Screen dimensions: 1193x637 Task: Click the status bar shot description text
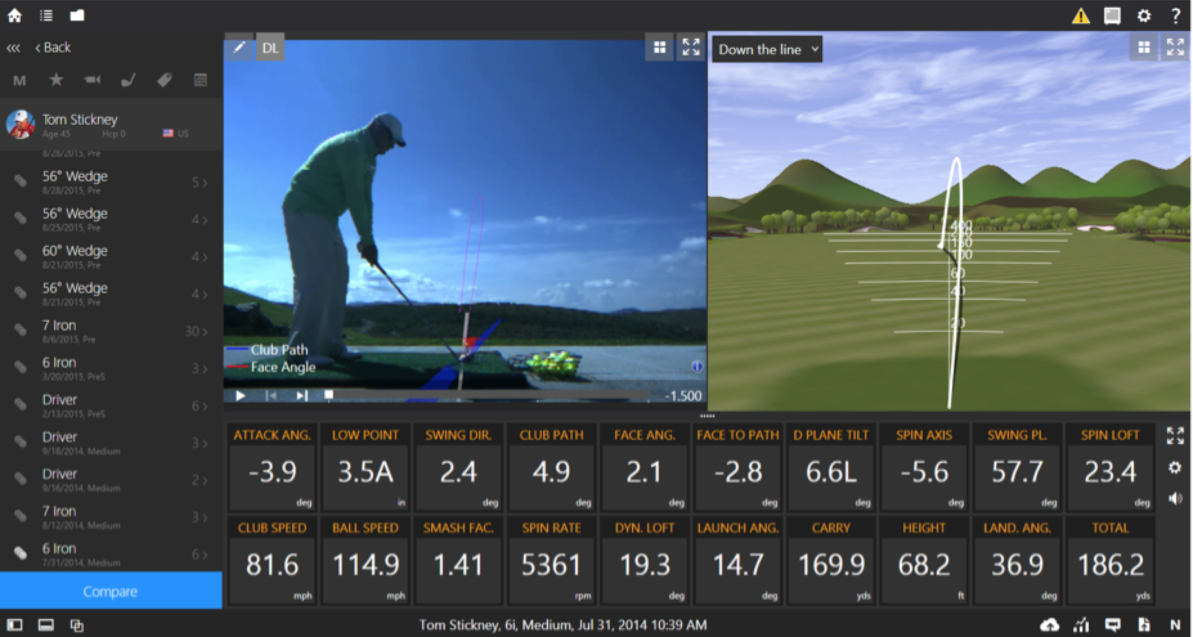point(563,625)
